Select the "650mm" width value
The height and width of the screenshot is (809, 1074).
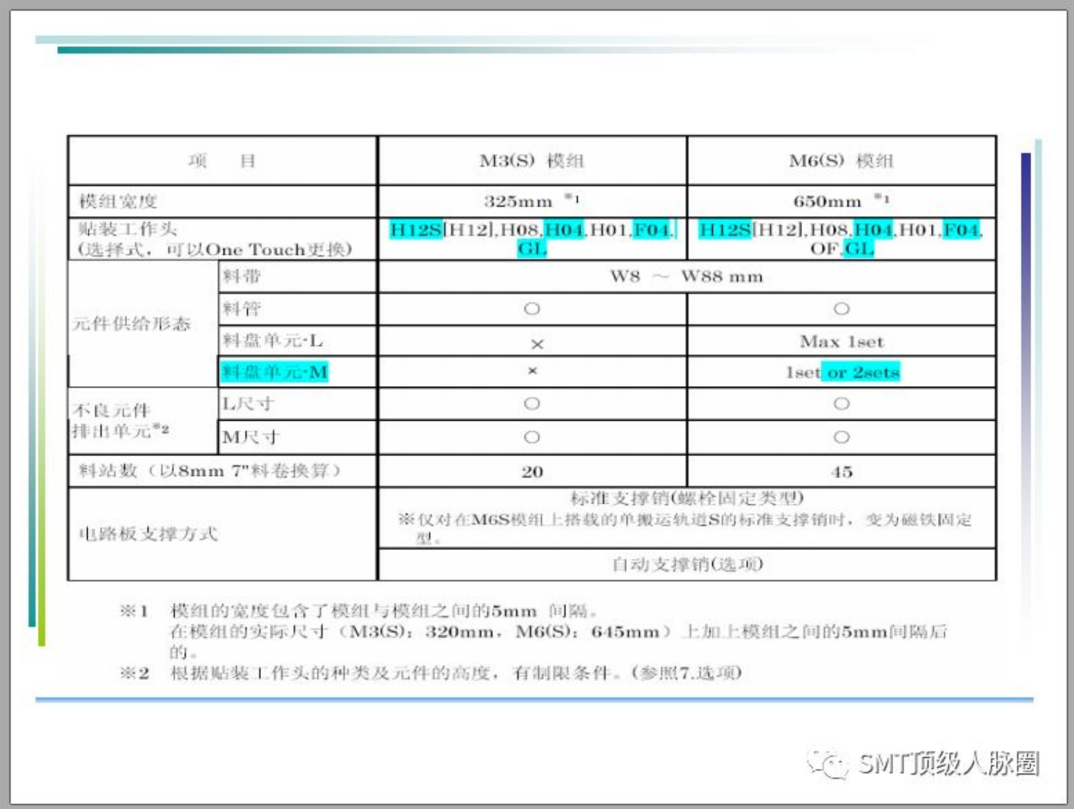point(827,201)
